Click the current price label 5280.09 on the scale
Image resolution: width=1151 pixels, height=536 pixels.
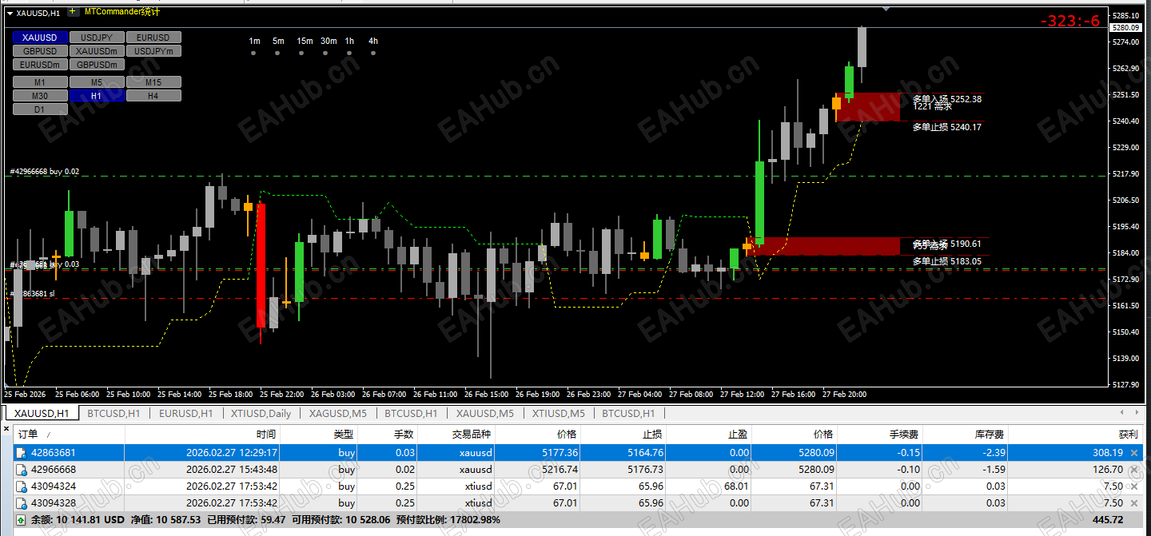point(1125,28)
